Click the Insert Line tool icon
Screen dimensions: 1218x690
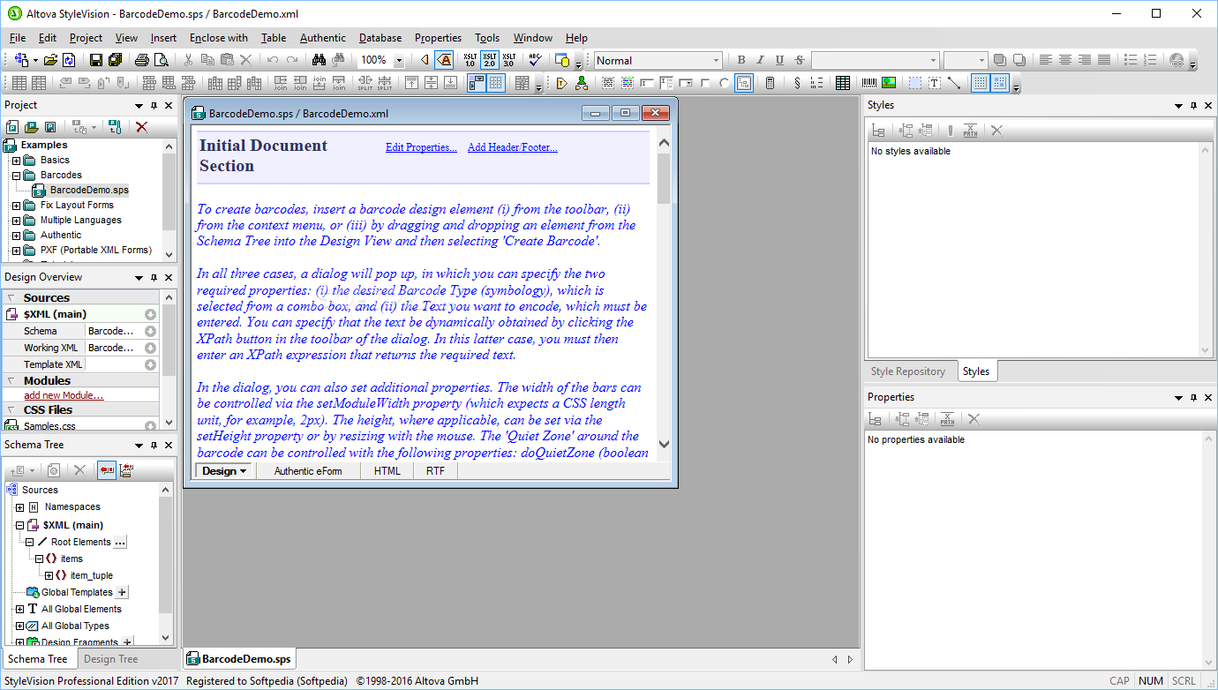(954, 83)
